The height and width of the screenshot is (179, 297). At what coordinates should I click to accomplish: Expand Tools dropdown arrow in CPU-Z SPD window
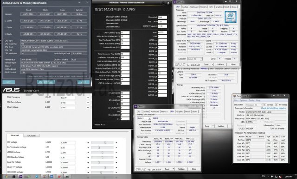173,169
